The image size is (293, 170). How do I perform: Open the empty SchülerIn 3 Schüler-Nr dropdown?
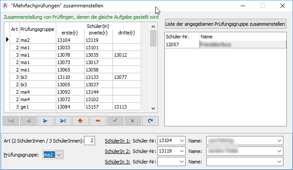(x=182, y=162)
